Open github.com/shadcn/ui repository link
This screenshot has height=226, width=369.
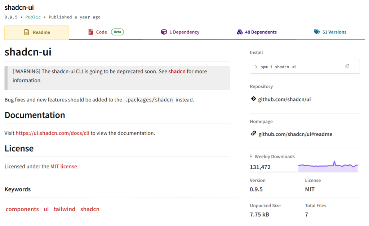click(x=284, y=99)
